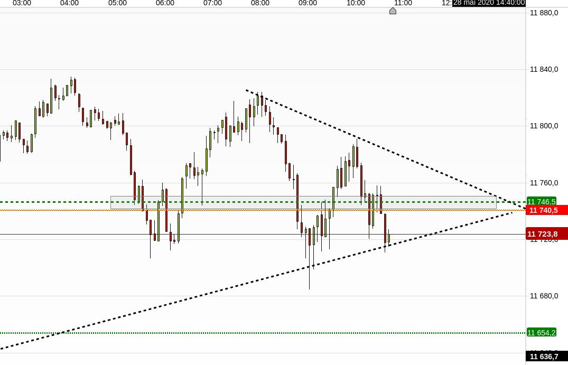Click the 09:00 time axis label
This screenshot has height=365, width=568.
click(308, 3)
